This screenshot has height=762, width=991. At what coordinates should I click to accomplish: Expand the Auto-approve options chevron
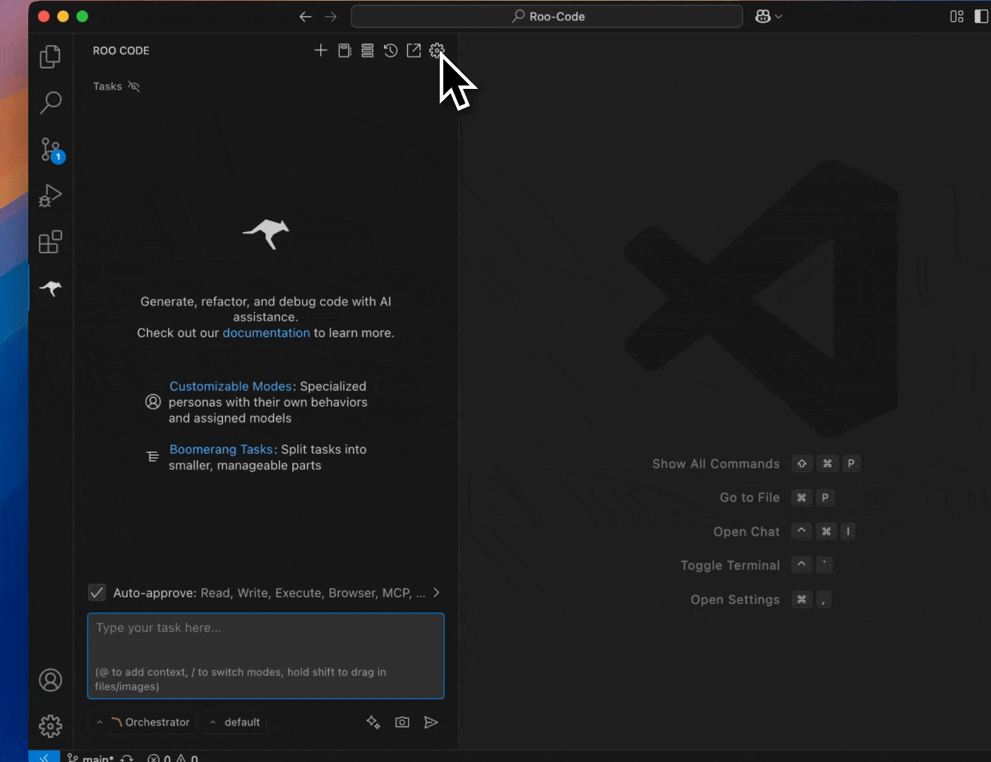pyautogui.click(x=436, y=593)
